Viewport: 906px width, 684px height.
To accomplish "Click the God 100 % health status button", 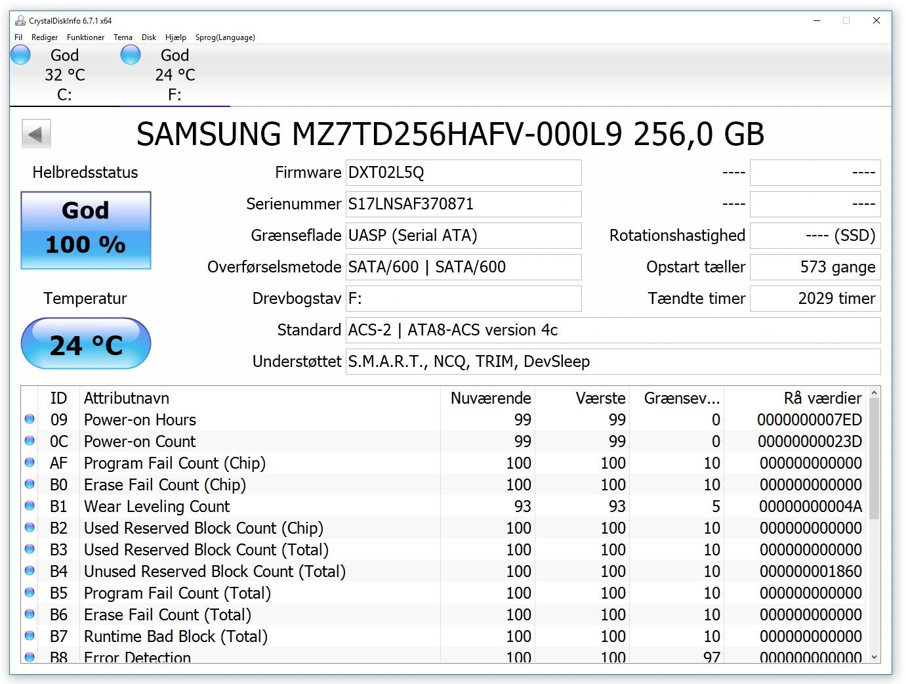I will (86, 230).
